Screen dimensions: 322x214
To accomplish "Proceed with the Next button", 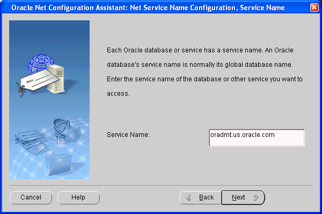I will coord(243,197).
